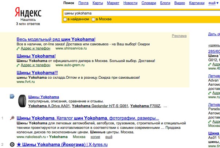Select the Поиск tab

(x=69, y=3)
